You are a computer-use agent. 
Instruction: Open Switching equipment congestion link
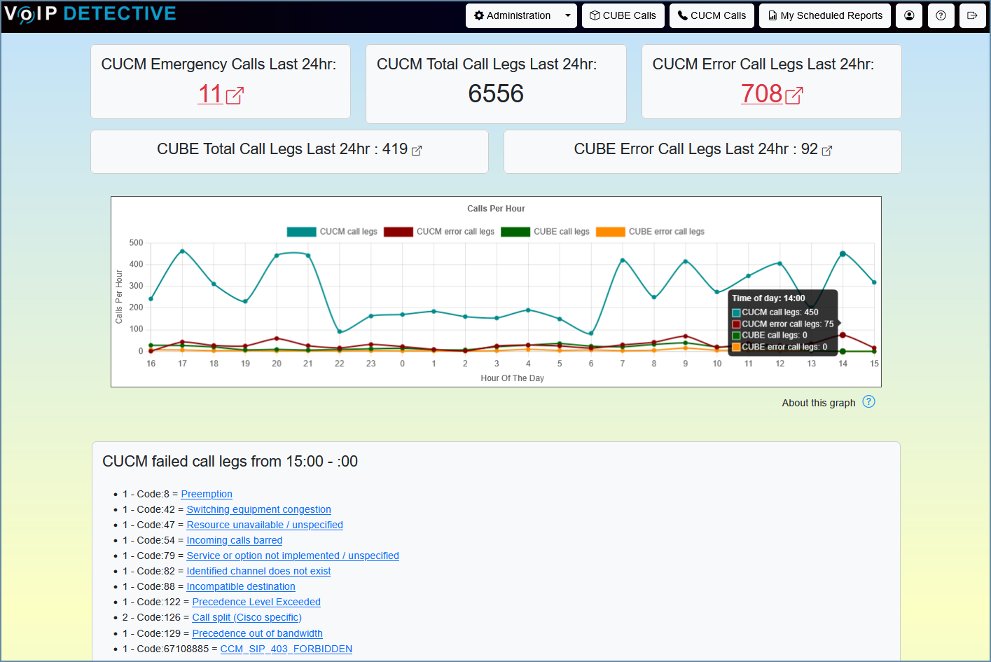click(x=258, y=509)
